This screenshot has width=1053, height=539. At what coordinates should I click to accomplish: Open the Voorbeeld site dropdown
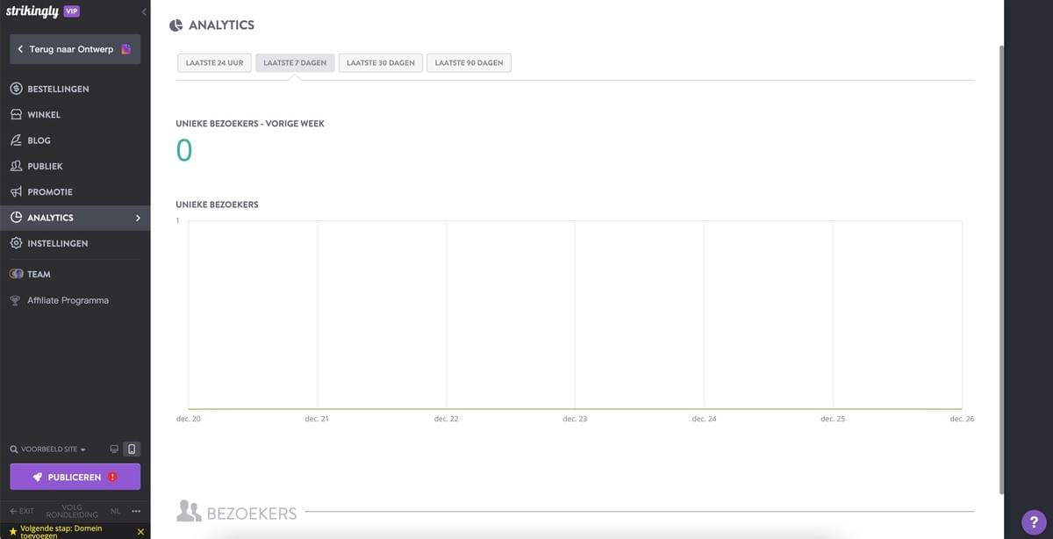(48, 449)
